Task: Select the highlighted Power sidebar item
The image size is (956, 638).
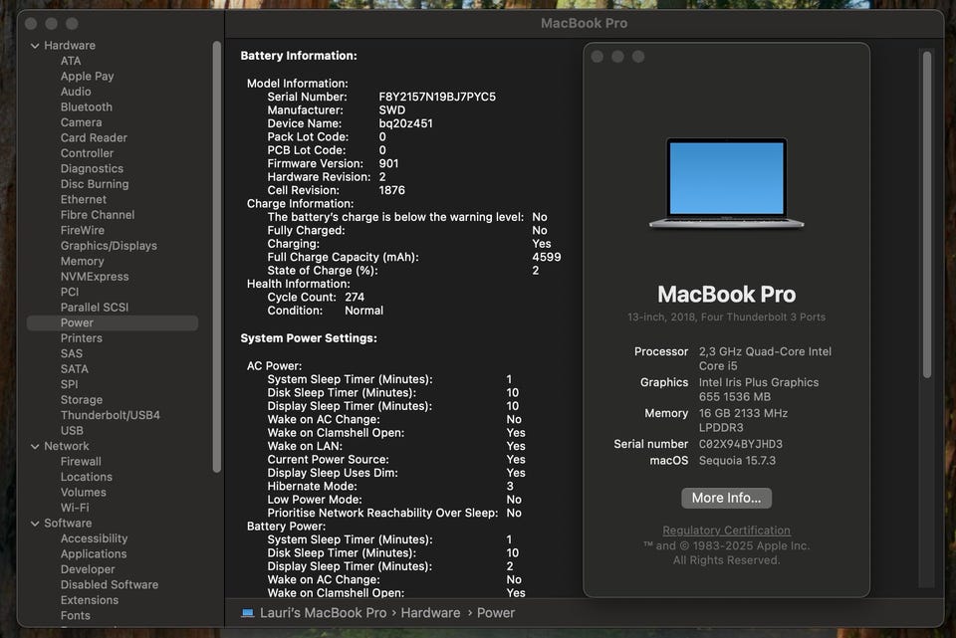Action: (x=113, y=322)
